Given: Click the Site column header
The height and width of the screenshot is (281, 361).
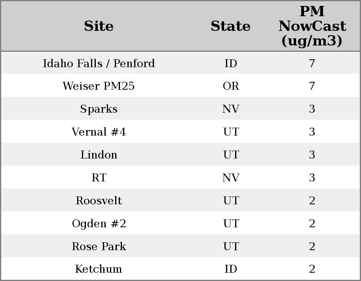Looking at the screenshot, I should coord(99,26).
